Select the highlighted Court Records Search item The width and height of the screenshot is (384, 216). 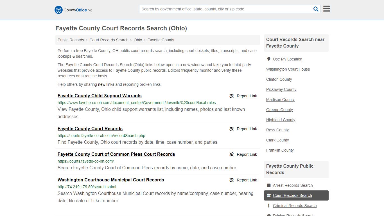pyautogui.click(x=296, y=195)
